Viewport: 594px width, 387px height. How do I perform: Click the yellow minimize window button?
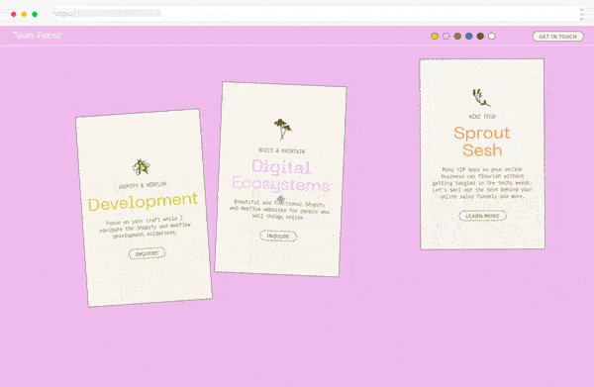pos(24,14)
